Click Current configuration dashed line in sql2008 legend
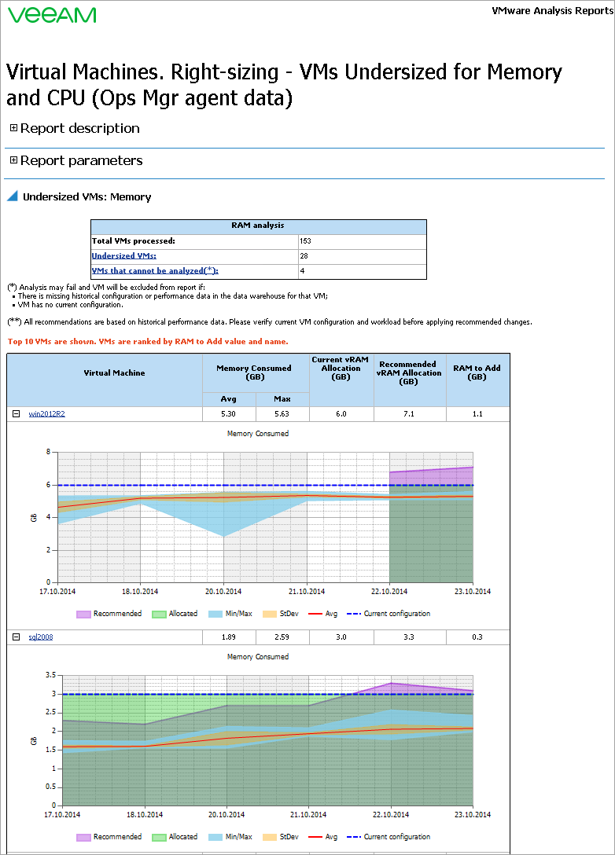The width and height of the screenshot is (615, 855). coord(354,837)
